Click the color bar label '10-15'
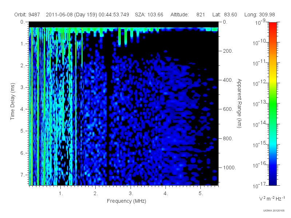Image resolution: width=291 pixels, height=218 pixels. [x=260, y=144]
